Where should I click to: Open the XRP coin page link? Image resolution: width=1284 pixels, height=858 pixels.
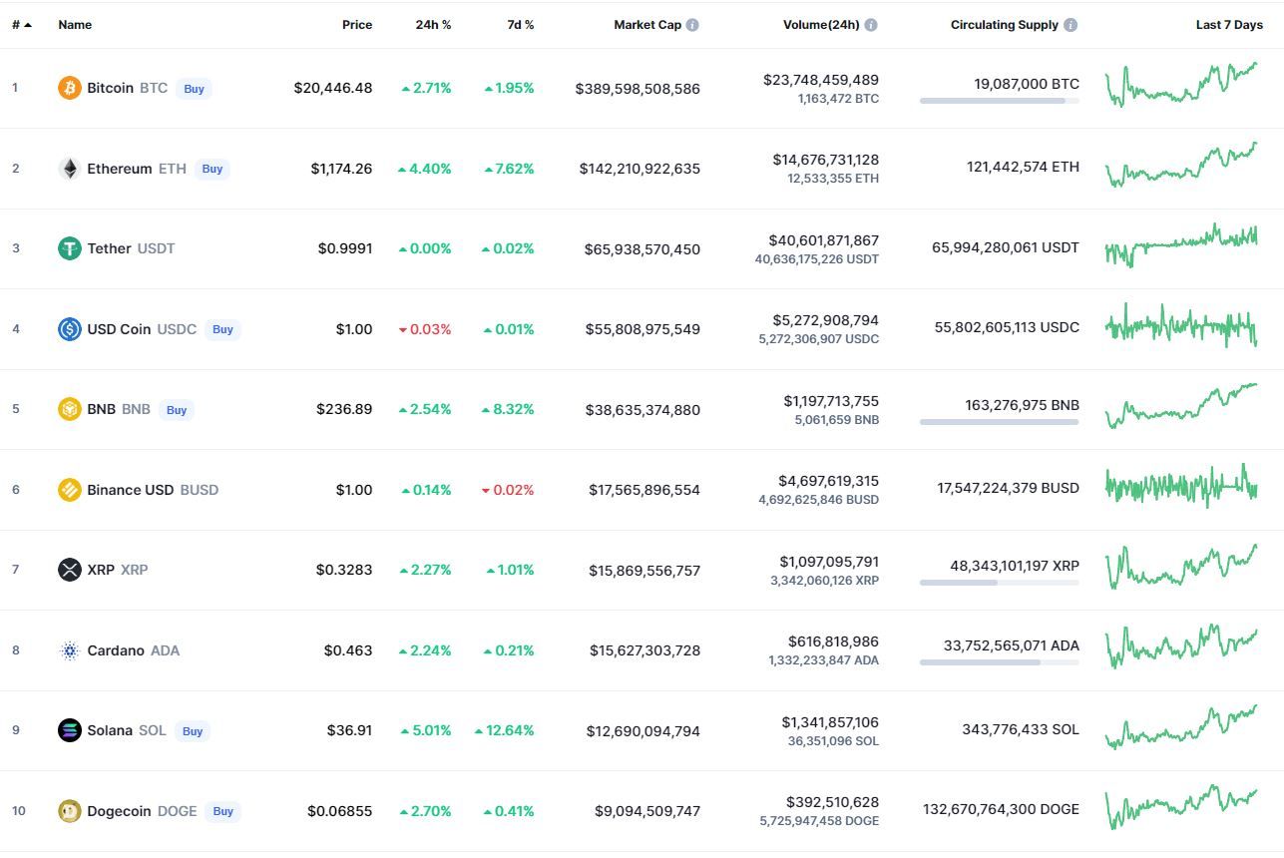118,570
